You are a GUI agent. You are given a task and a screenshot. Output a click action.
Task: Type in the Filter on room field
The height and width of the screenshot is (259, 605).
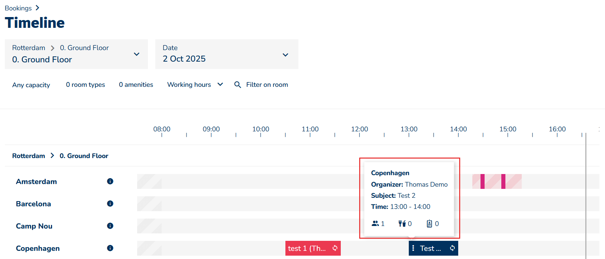click(x=267, y=85)
